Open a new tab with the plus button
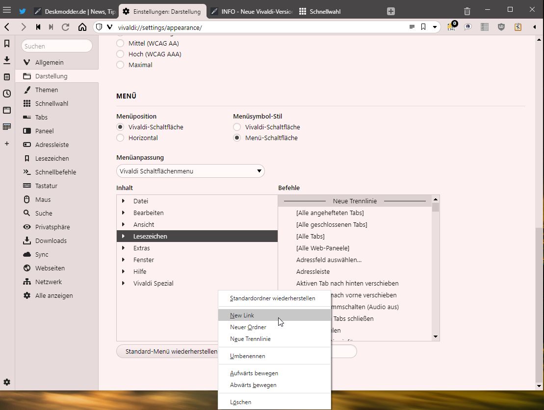The height and width of the screenshot is (410, 544). [391, 11]
